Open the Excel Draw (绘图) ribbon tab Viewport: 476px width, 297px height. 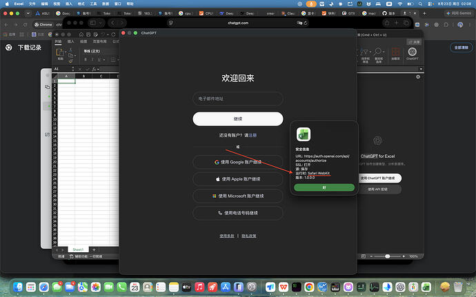click(x=83, y=41)
